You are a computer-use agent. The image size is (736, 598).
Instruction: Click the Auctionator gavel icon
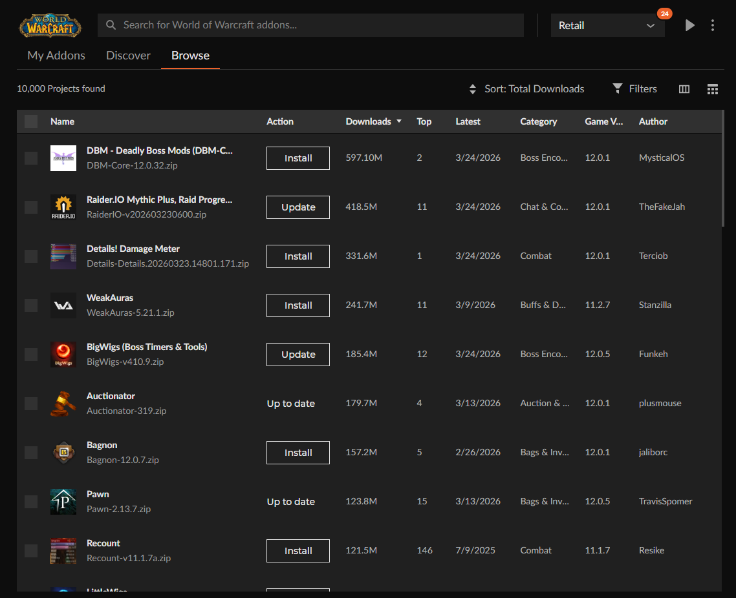click(63, 404)
